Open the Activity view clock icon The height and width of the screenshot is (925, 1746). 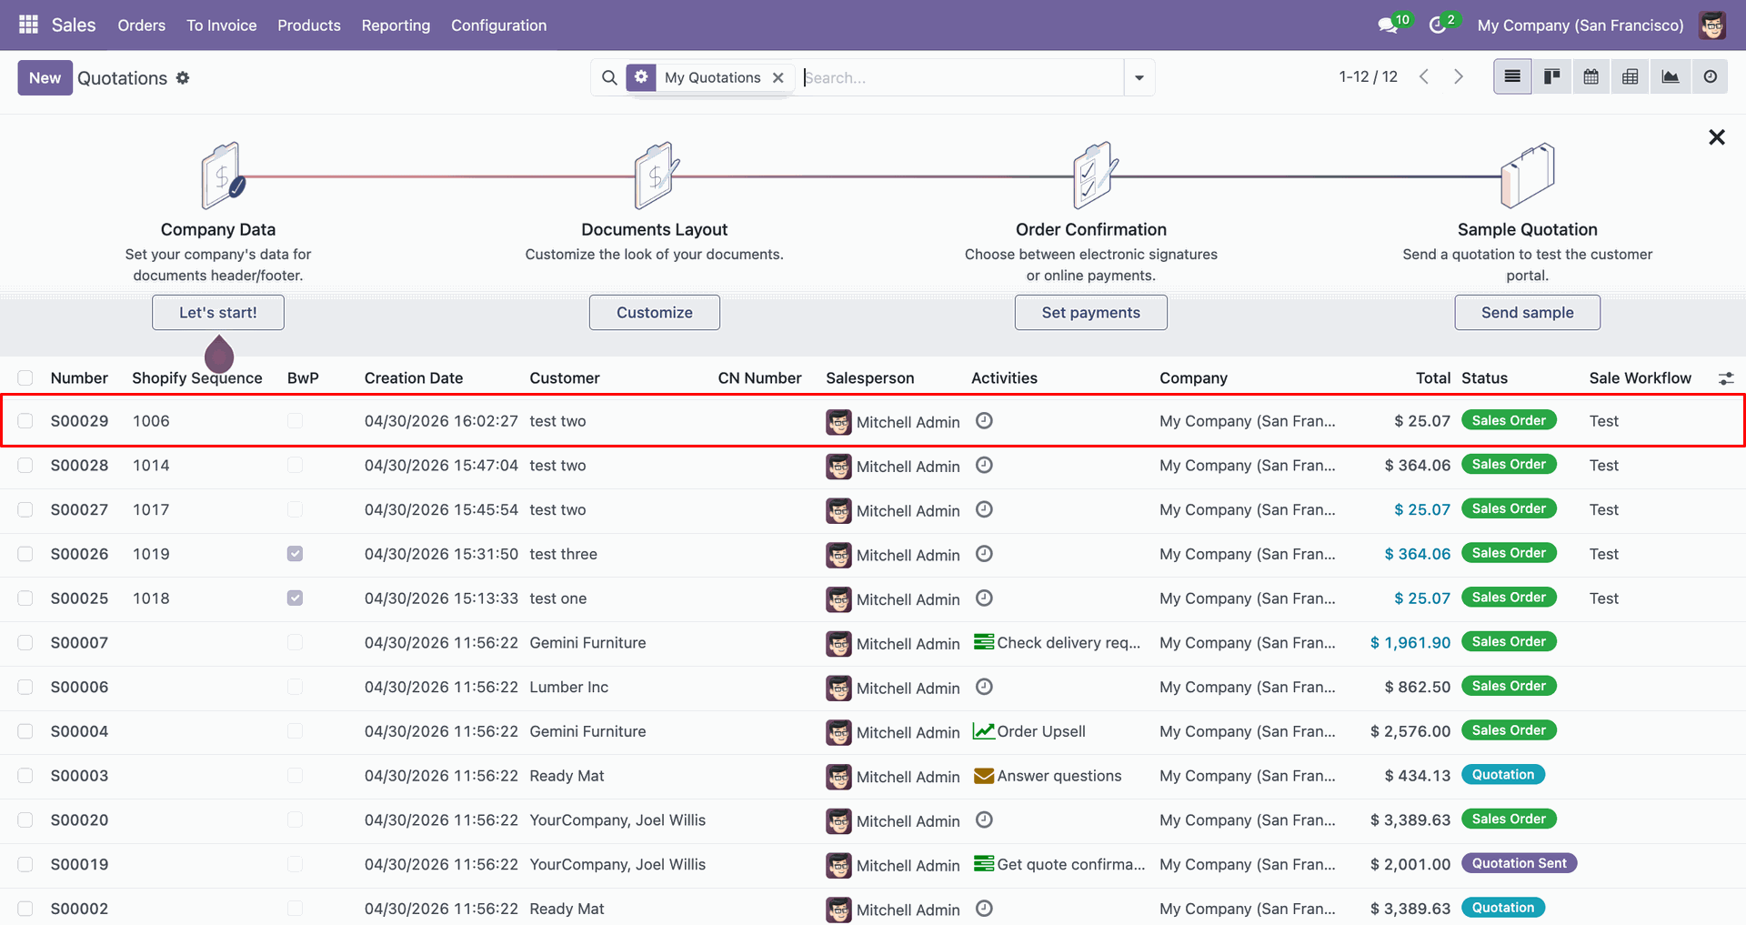(1711, 77)
